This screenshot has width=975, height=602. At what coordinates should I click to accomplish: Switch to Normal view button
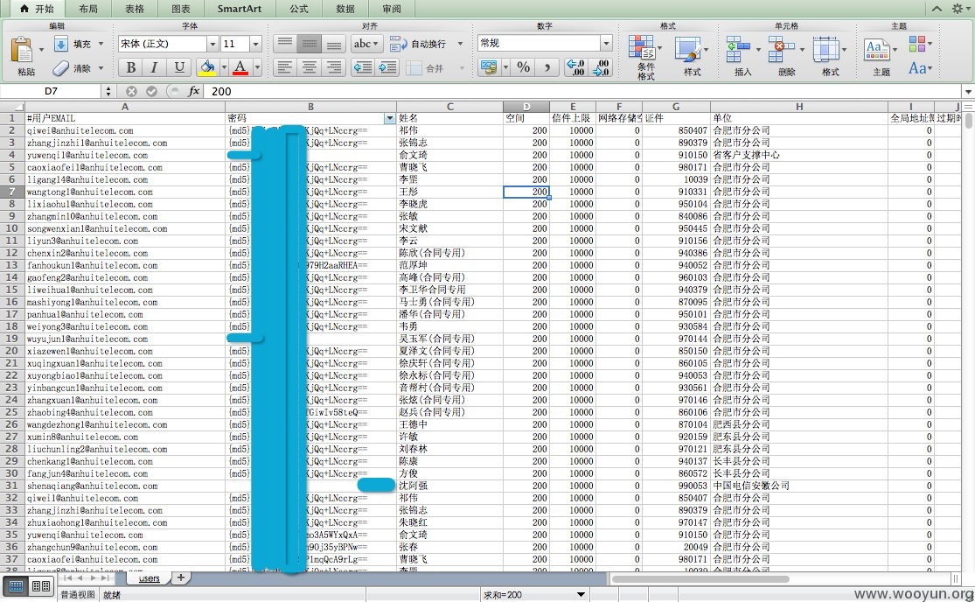pos(16,586)
